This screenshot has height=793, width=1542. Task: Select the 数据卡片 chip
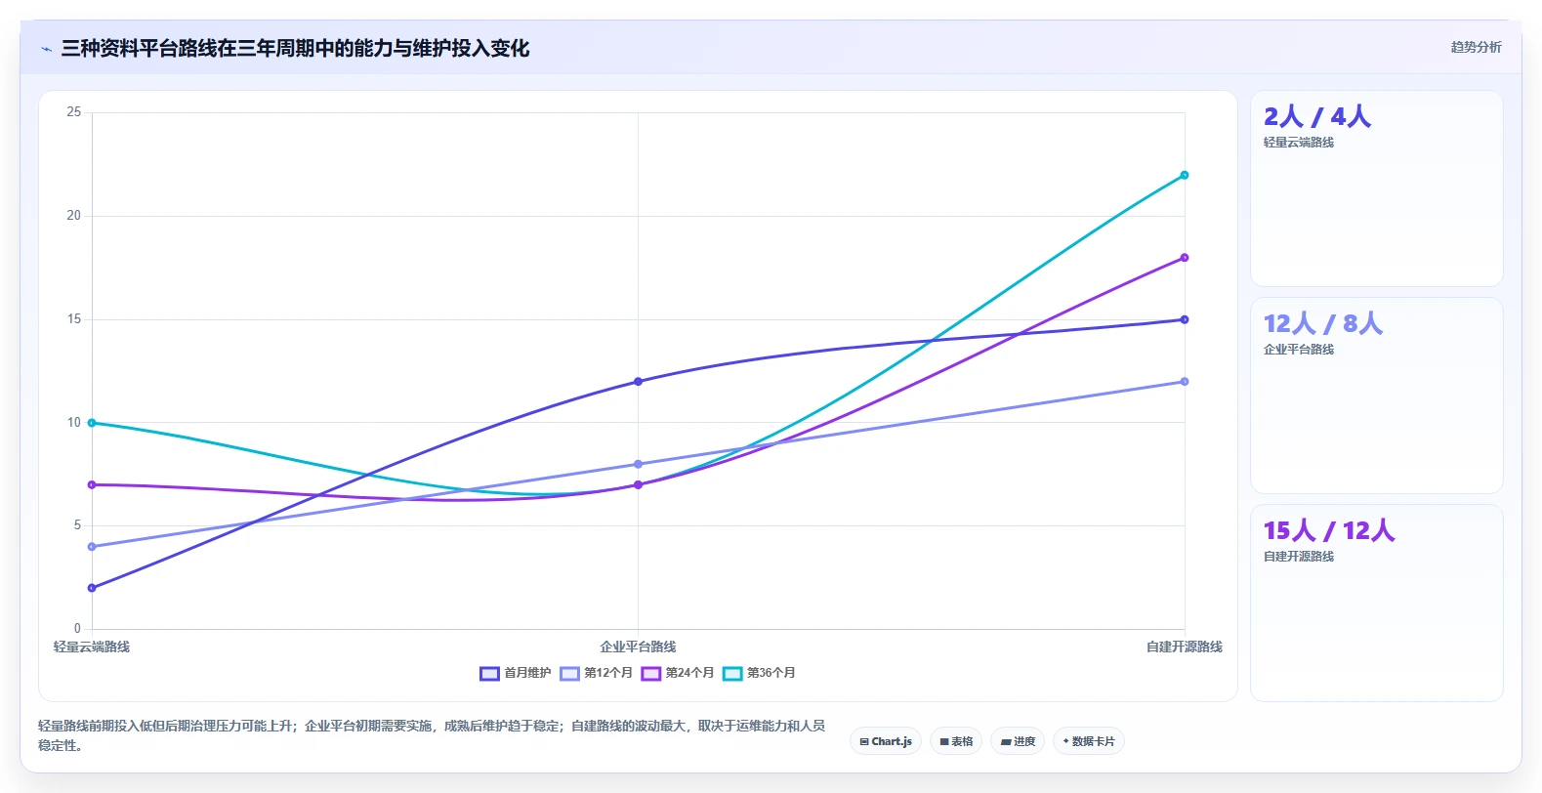tap(1089, 741)
